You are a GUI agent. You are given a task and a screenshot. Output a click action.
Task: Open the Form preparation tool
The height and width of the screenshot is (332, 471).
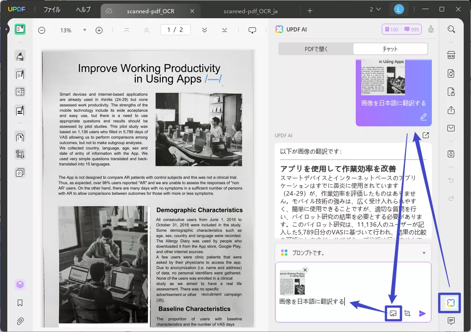[x=20, y=92]
